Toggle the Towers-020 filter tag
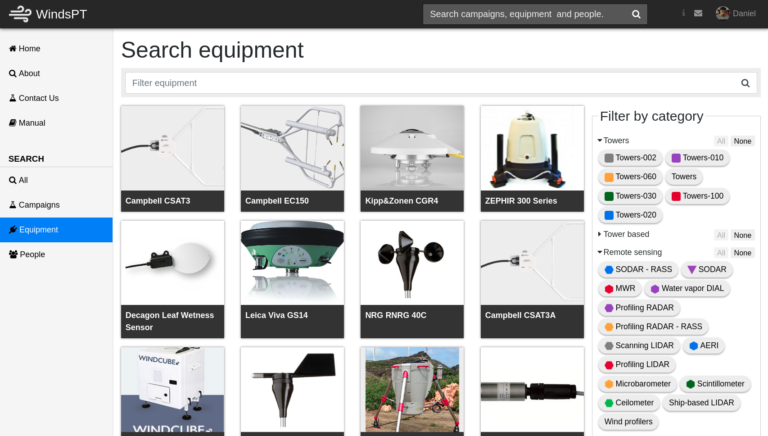The image size is (768, 436). (x=630, y=215)
